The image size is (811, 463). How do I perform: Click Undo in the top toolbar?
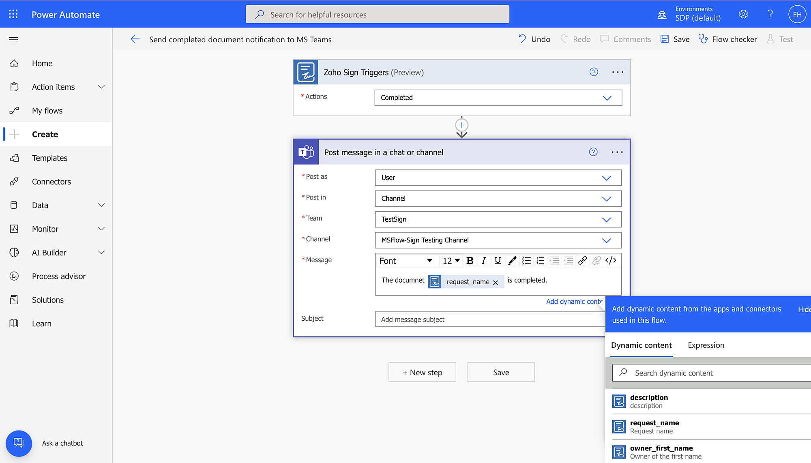[x=534, y=39]
